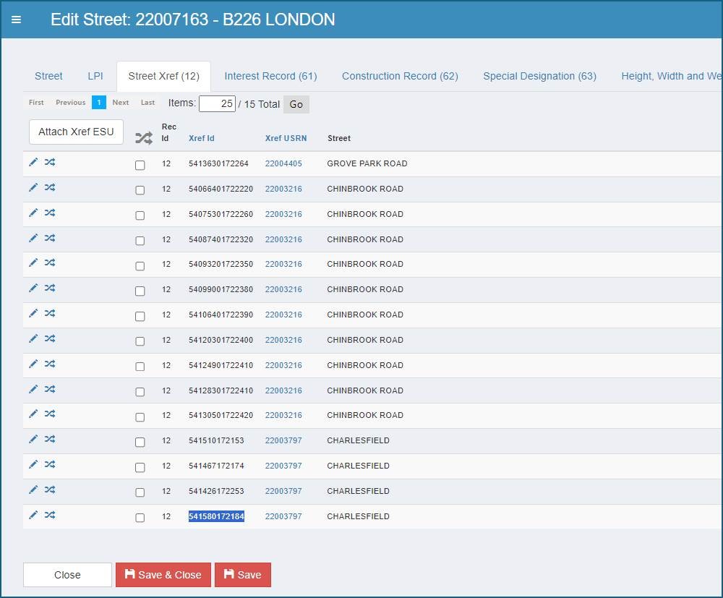The width and height of the screenshot is (723, 598).
Task: Shuffle icon for Xref 54093201722350 row
Action: [x=50, y=262]
